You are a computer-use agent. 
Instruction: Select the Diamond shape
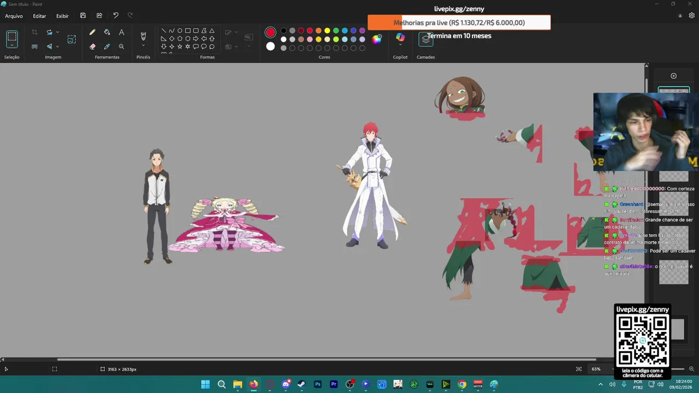[x=171, y=39]
